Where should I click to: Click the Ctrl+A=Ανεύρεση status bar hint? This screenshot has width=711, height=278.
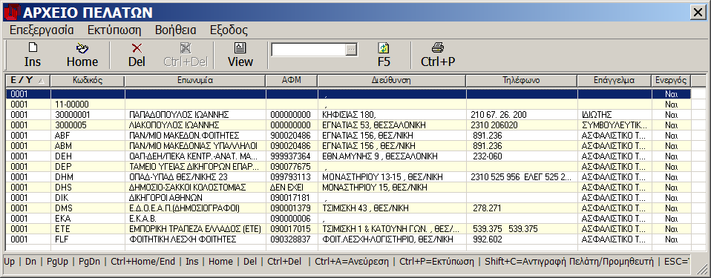(x=351, y=262)
